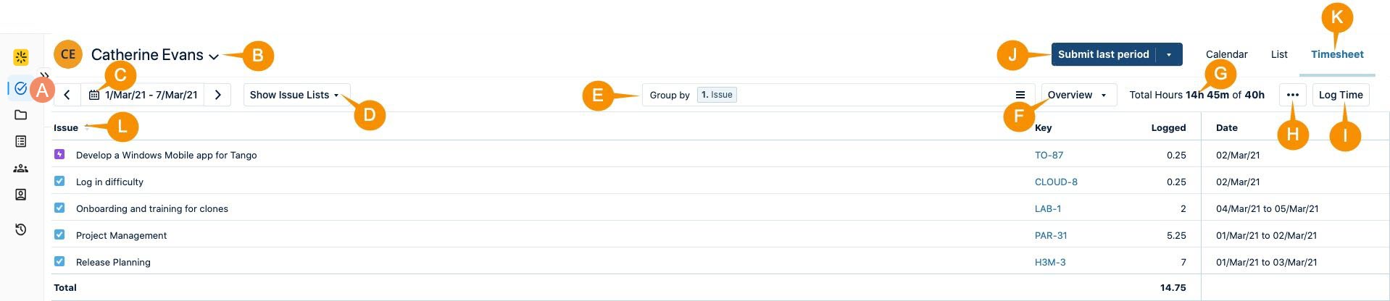This screenshot has width=1390, height=301.
Task: Open the My Work checkmark icon in sidebar
Action: click(20, 88)
